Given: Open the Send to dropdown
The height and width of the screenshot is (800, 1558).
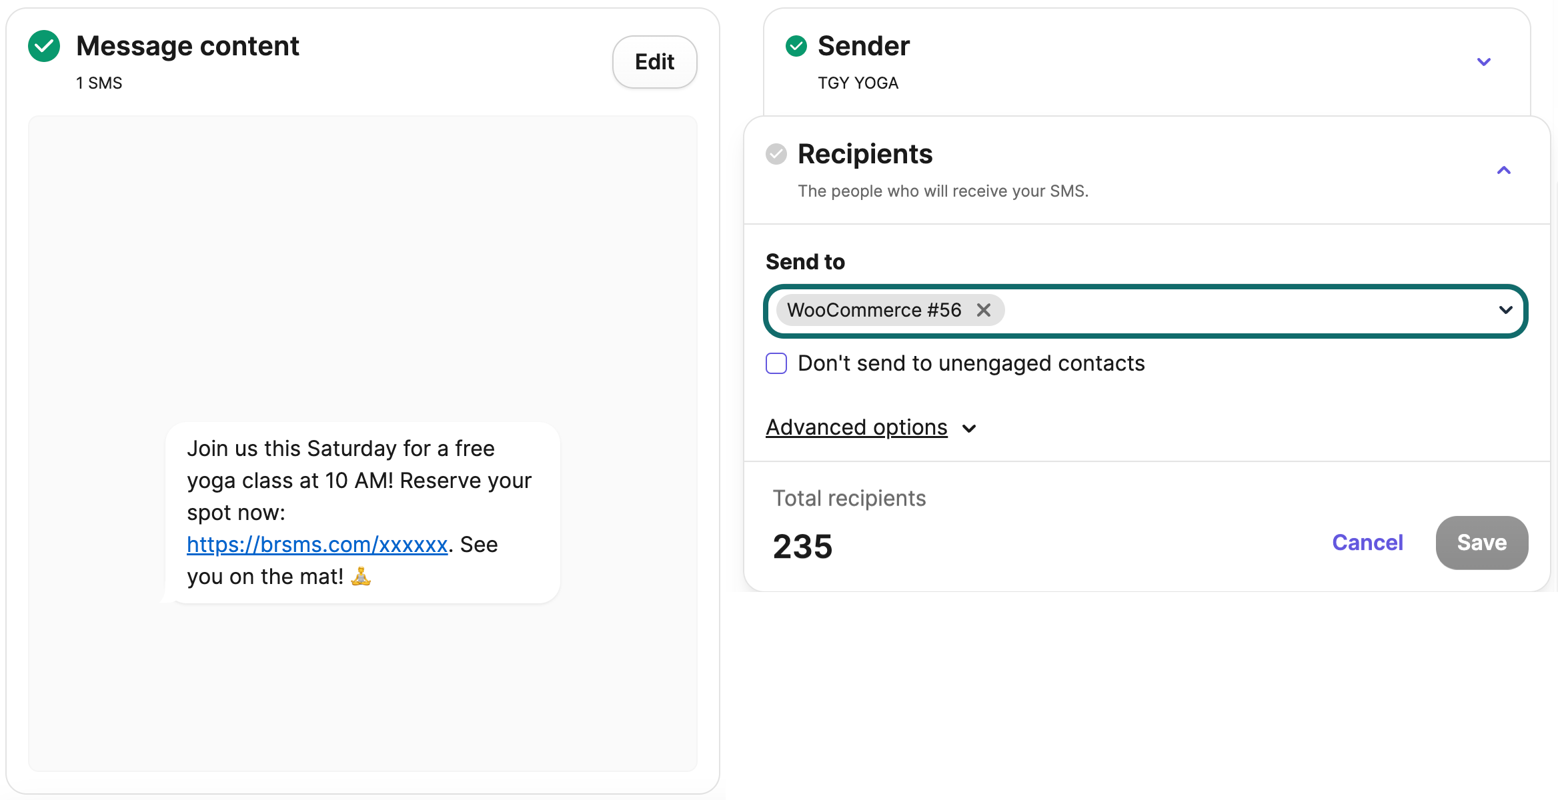Looking at the screenshot, I should (1505, 310).
